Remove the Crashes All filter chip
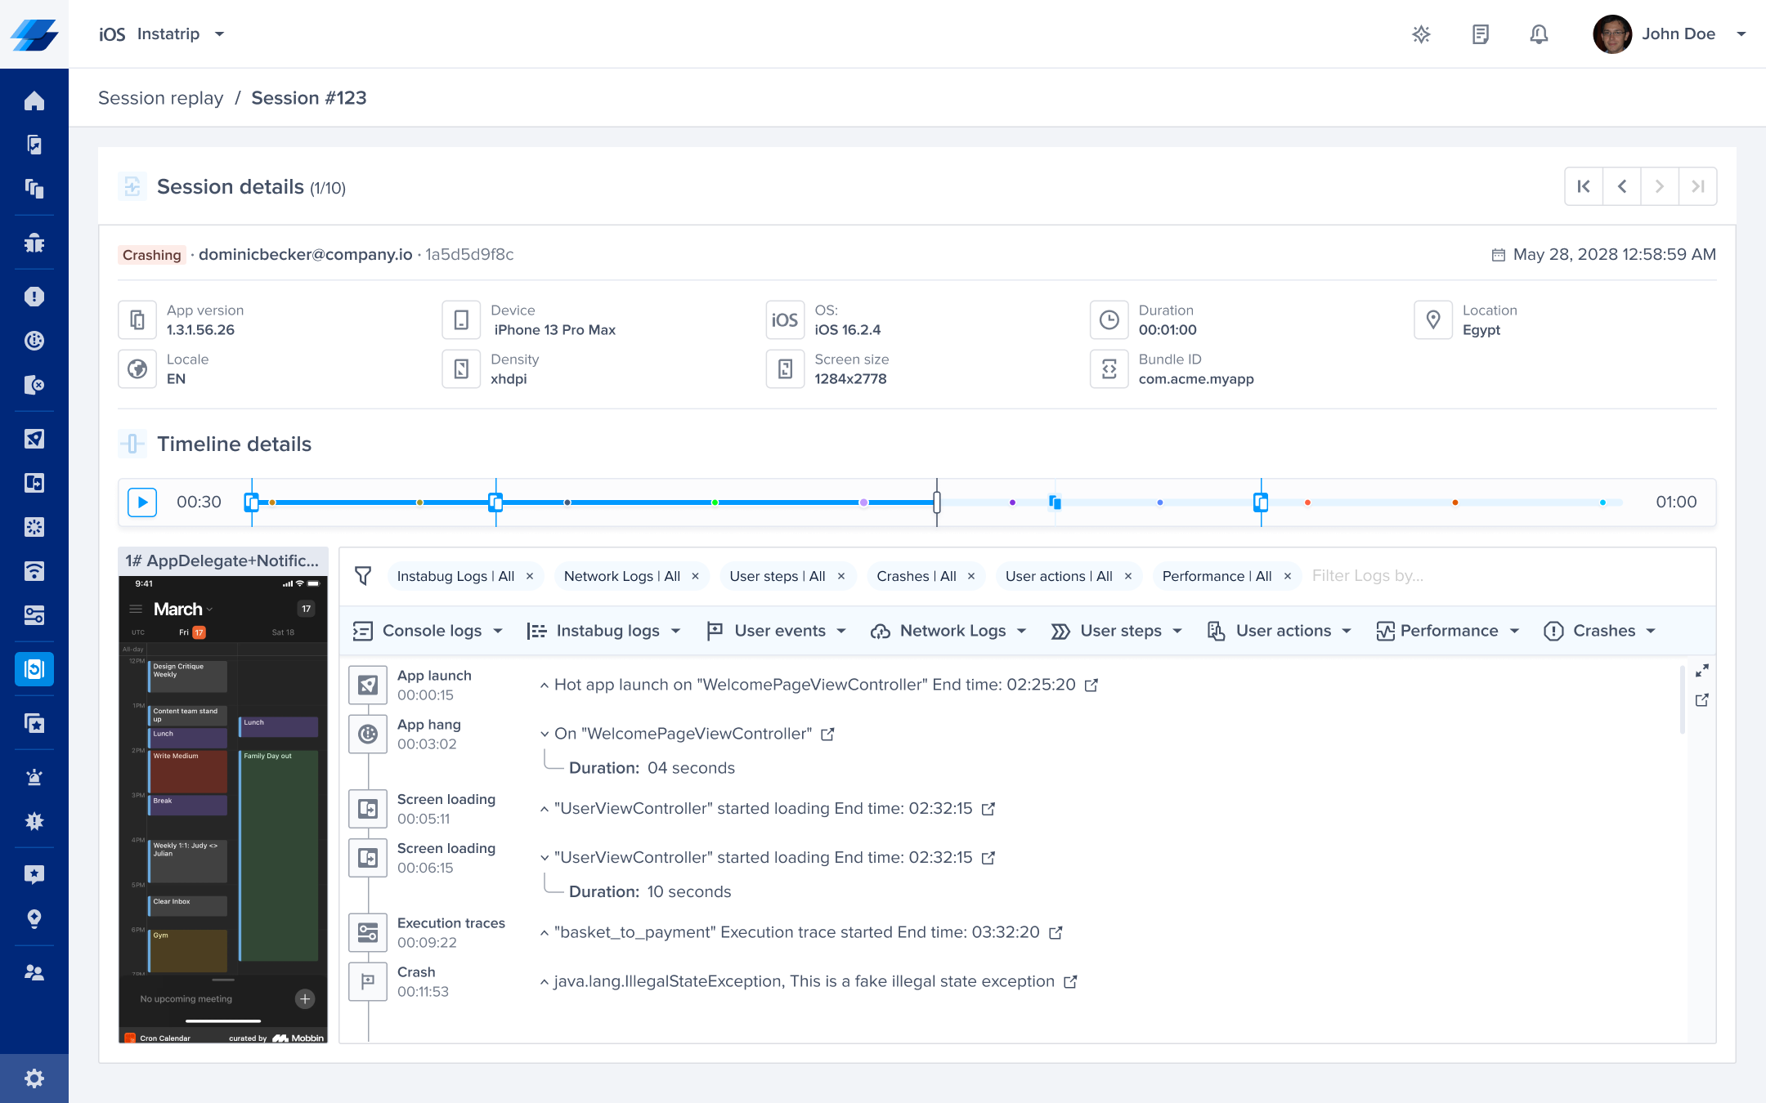Screen dimensions: 1766x1103 pyautogui.click(x=971, y=576)
